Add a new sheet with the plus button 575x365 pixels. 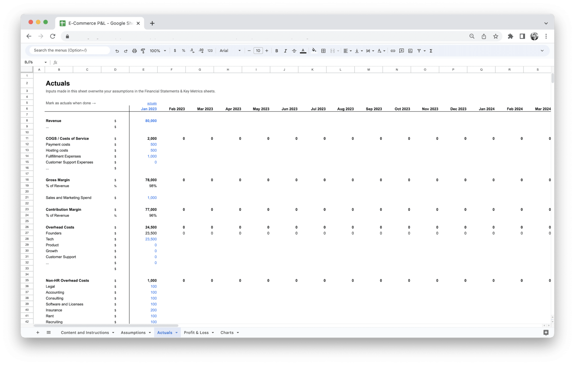38,333
